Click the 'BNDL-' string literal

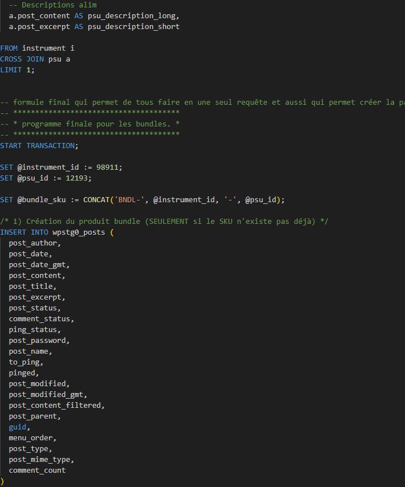(131, 200)
